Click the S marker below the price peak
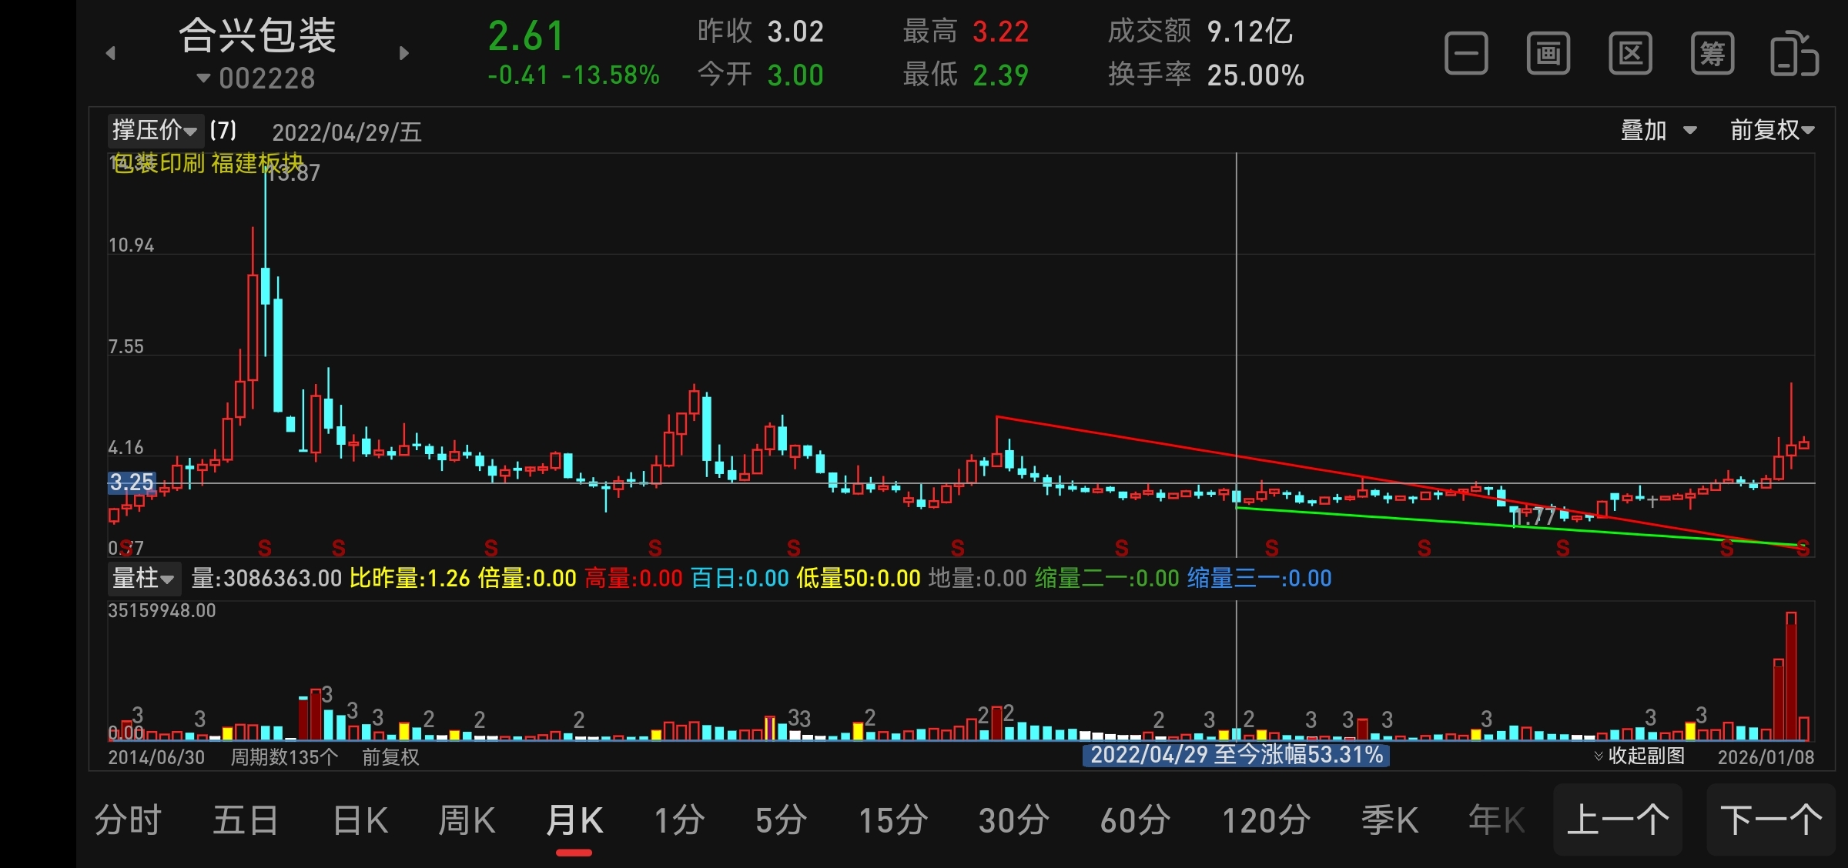Screen dimensions: 1848x868 [265, 548]
